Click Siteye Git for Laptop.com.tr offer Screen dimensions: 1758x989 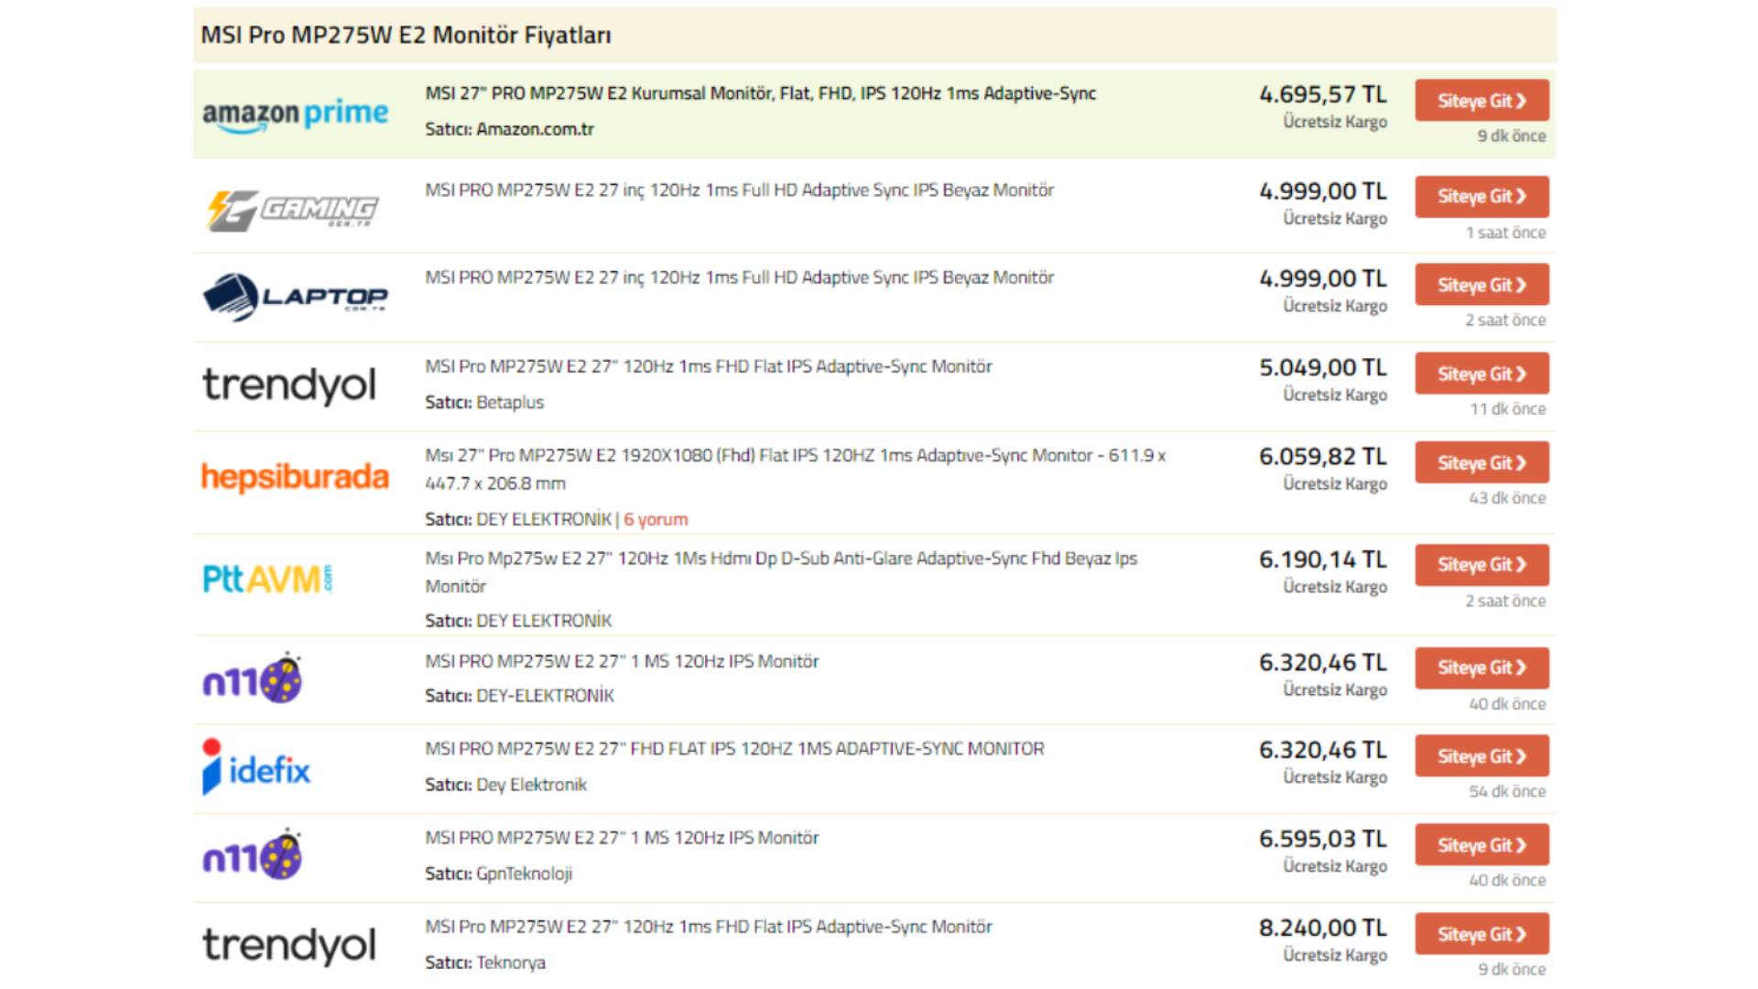point(1481,285)
